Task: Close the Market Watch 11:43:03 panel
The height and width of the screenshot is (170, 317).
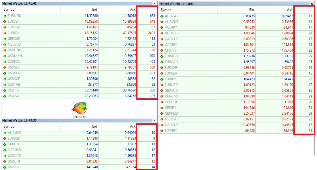Action: tap(312, 4)
